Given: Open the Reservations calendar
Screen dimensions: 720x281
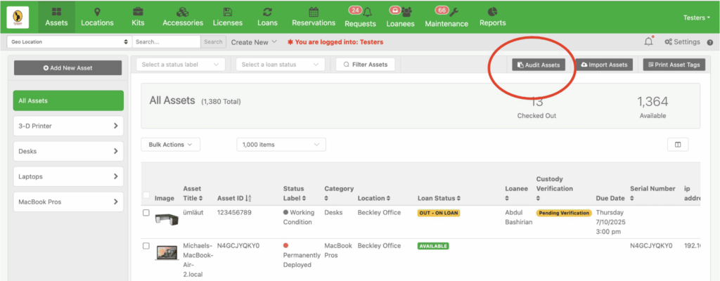Looking at the screenshot, I should tap(314, 17).
